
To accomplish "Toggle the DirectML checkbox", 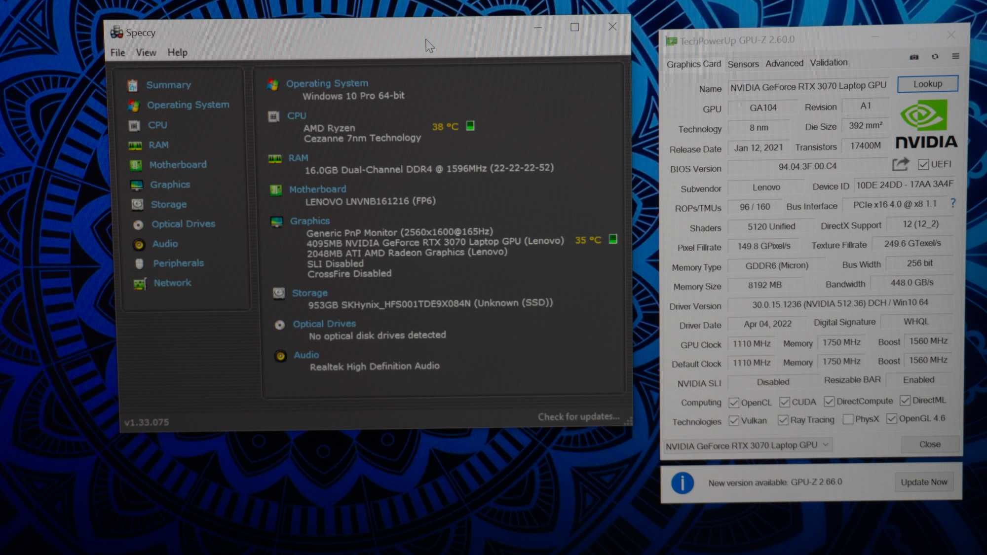I will coord(905,400).
